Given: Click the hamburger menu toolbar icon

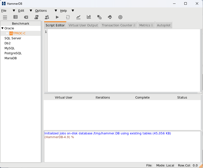Looking at the screenshot, I should coord(5,17).
